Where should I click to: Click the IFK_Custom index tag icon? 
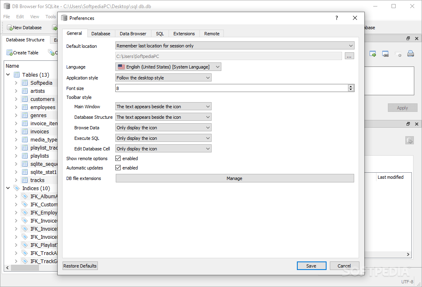(25, 204)
